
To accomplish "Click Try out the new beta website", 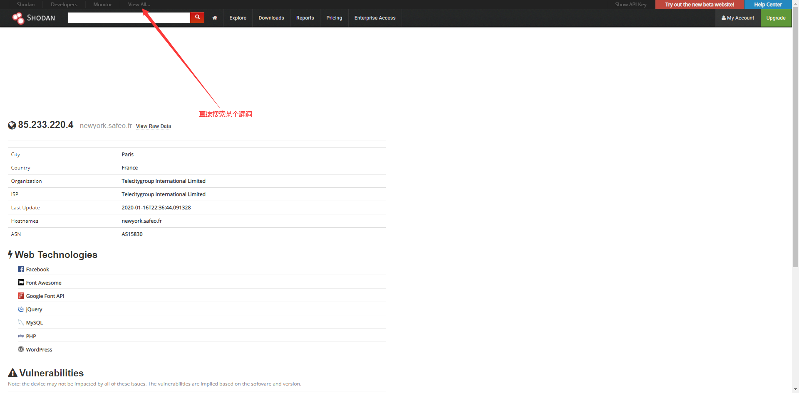I will (700, 5).
